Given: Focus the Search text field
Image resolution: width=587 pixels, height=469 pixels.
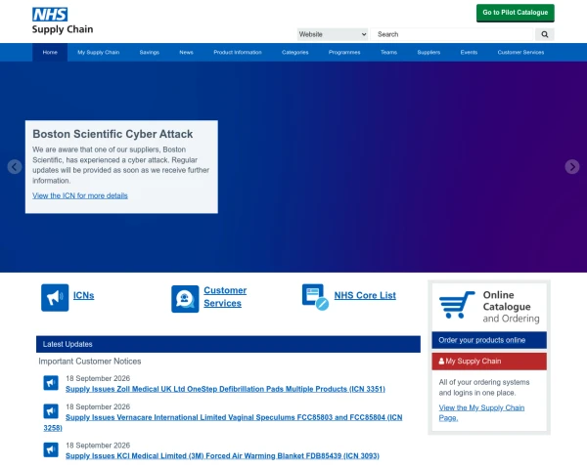Looking at the screenshot, I should [452, 34].
